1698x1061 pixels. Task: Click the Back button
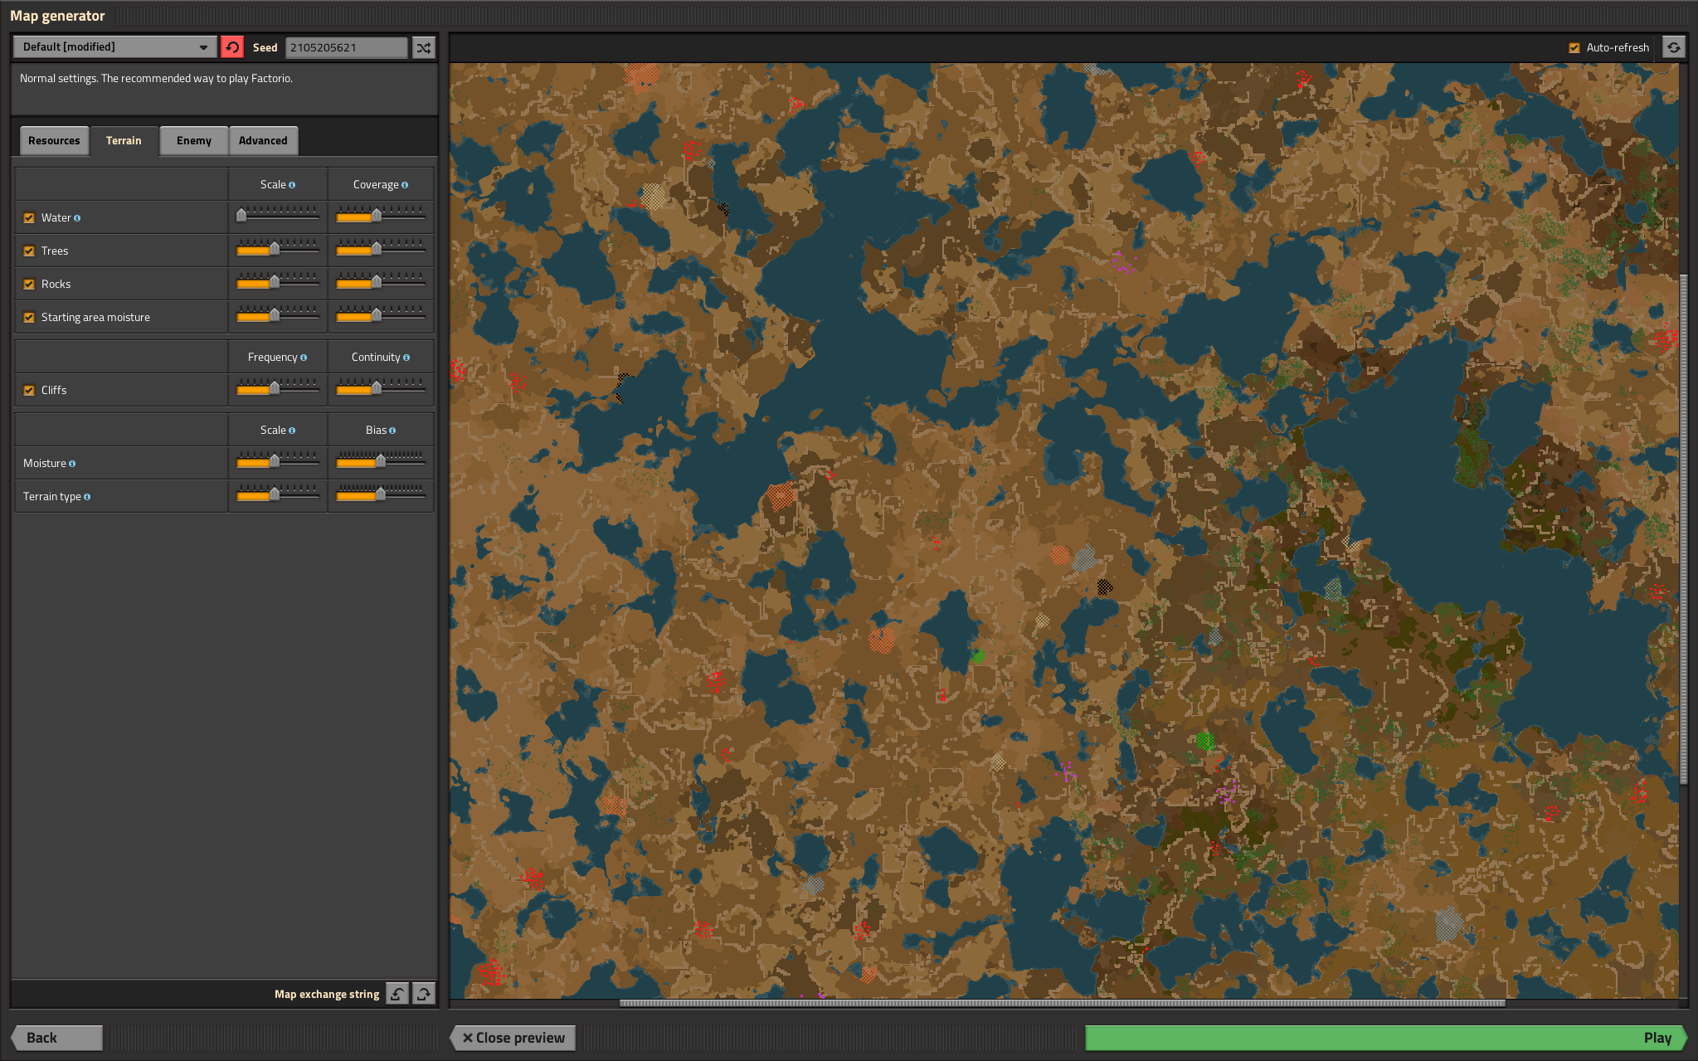pyautogui.click(x=56, y=1038)
